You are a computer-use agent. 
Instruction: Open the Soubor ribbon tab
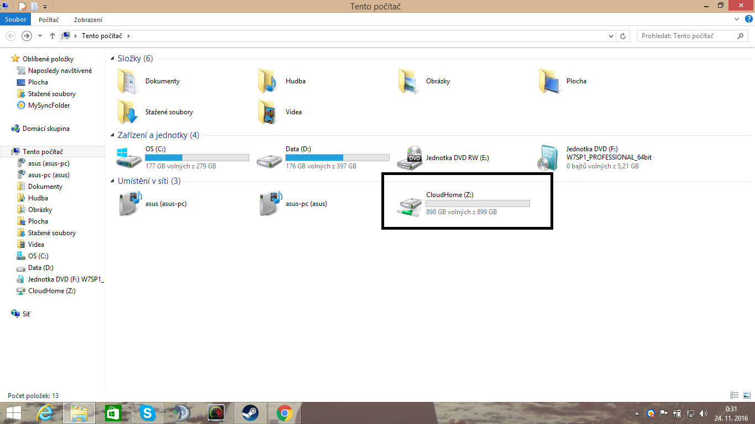pyautogui.click(x=15, y=19)
